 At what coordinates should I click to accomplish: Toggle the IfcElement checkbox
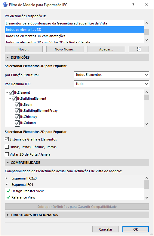coord(11,92)
